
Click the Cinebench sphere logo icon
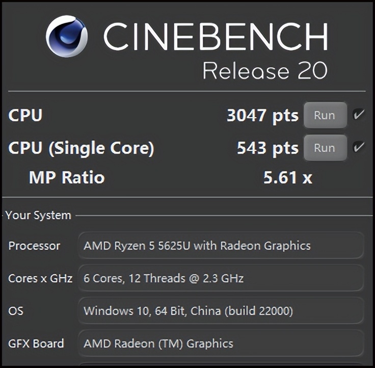[66, 36]
